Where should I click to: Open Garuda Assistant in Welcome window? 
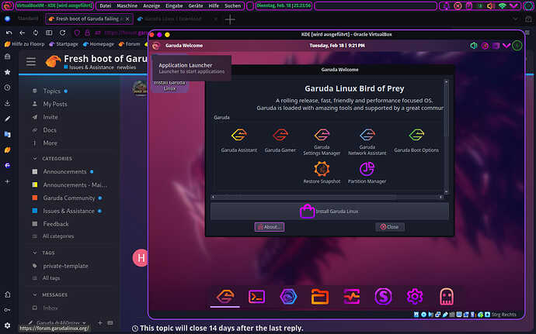238,140
